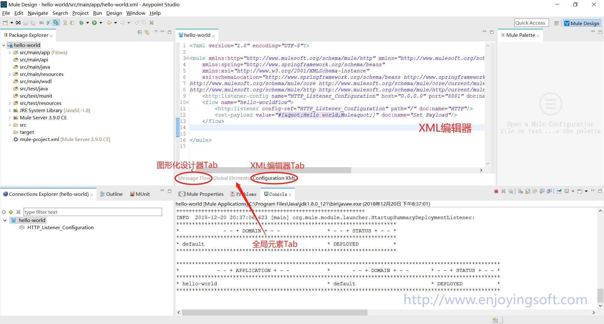Open the Open Console dropdown arrow
Image resolution: width=604 pixels, height=324 pixels.
[586, 191]
